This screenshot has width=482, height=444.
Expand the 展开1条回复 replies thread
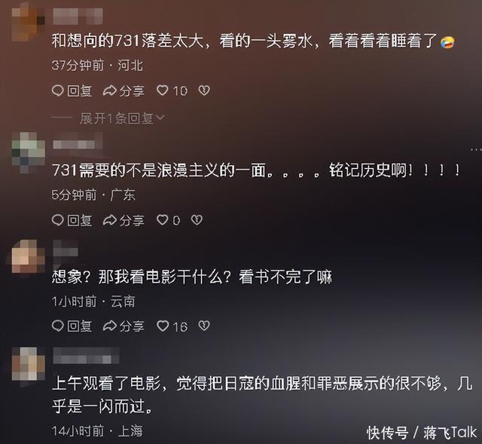click(x=116, y=118)
